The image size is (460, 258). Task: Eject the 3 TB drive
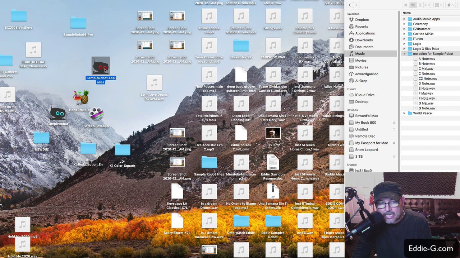(394, 157)
